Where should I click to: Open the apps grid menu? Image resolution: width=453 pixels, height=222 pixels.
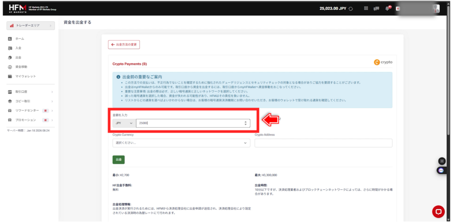point(366,8)
